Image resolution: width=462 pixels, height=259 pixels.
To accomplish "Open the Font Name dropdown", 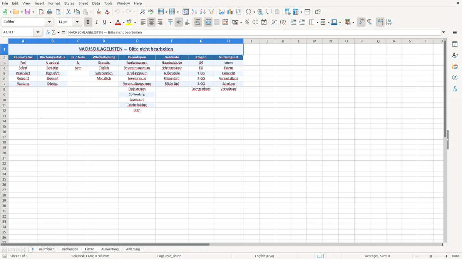I will click(49, 22).
